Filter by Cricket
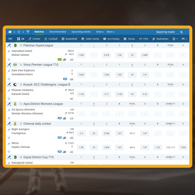The height and width of the screenshot is (195, 195). click(x=34, y=39)
